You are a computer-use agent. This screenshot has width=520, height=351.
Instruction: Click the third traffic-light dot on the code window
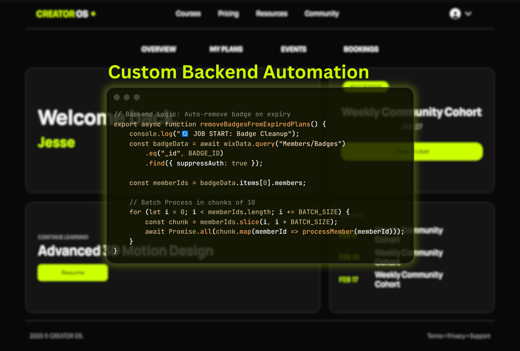pos(136,97)
